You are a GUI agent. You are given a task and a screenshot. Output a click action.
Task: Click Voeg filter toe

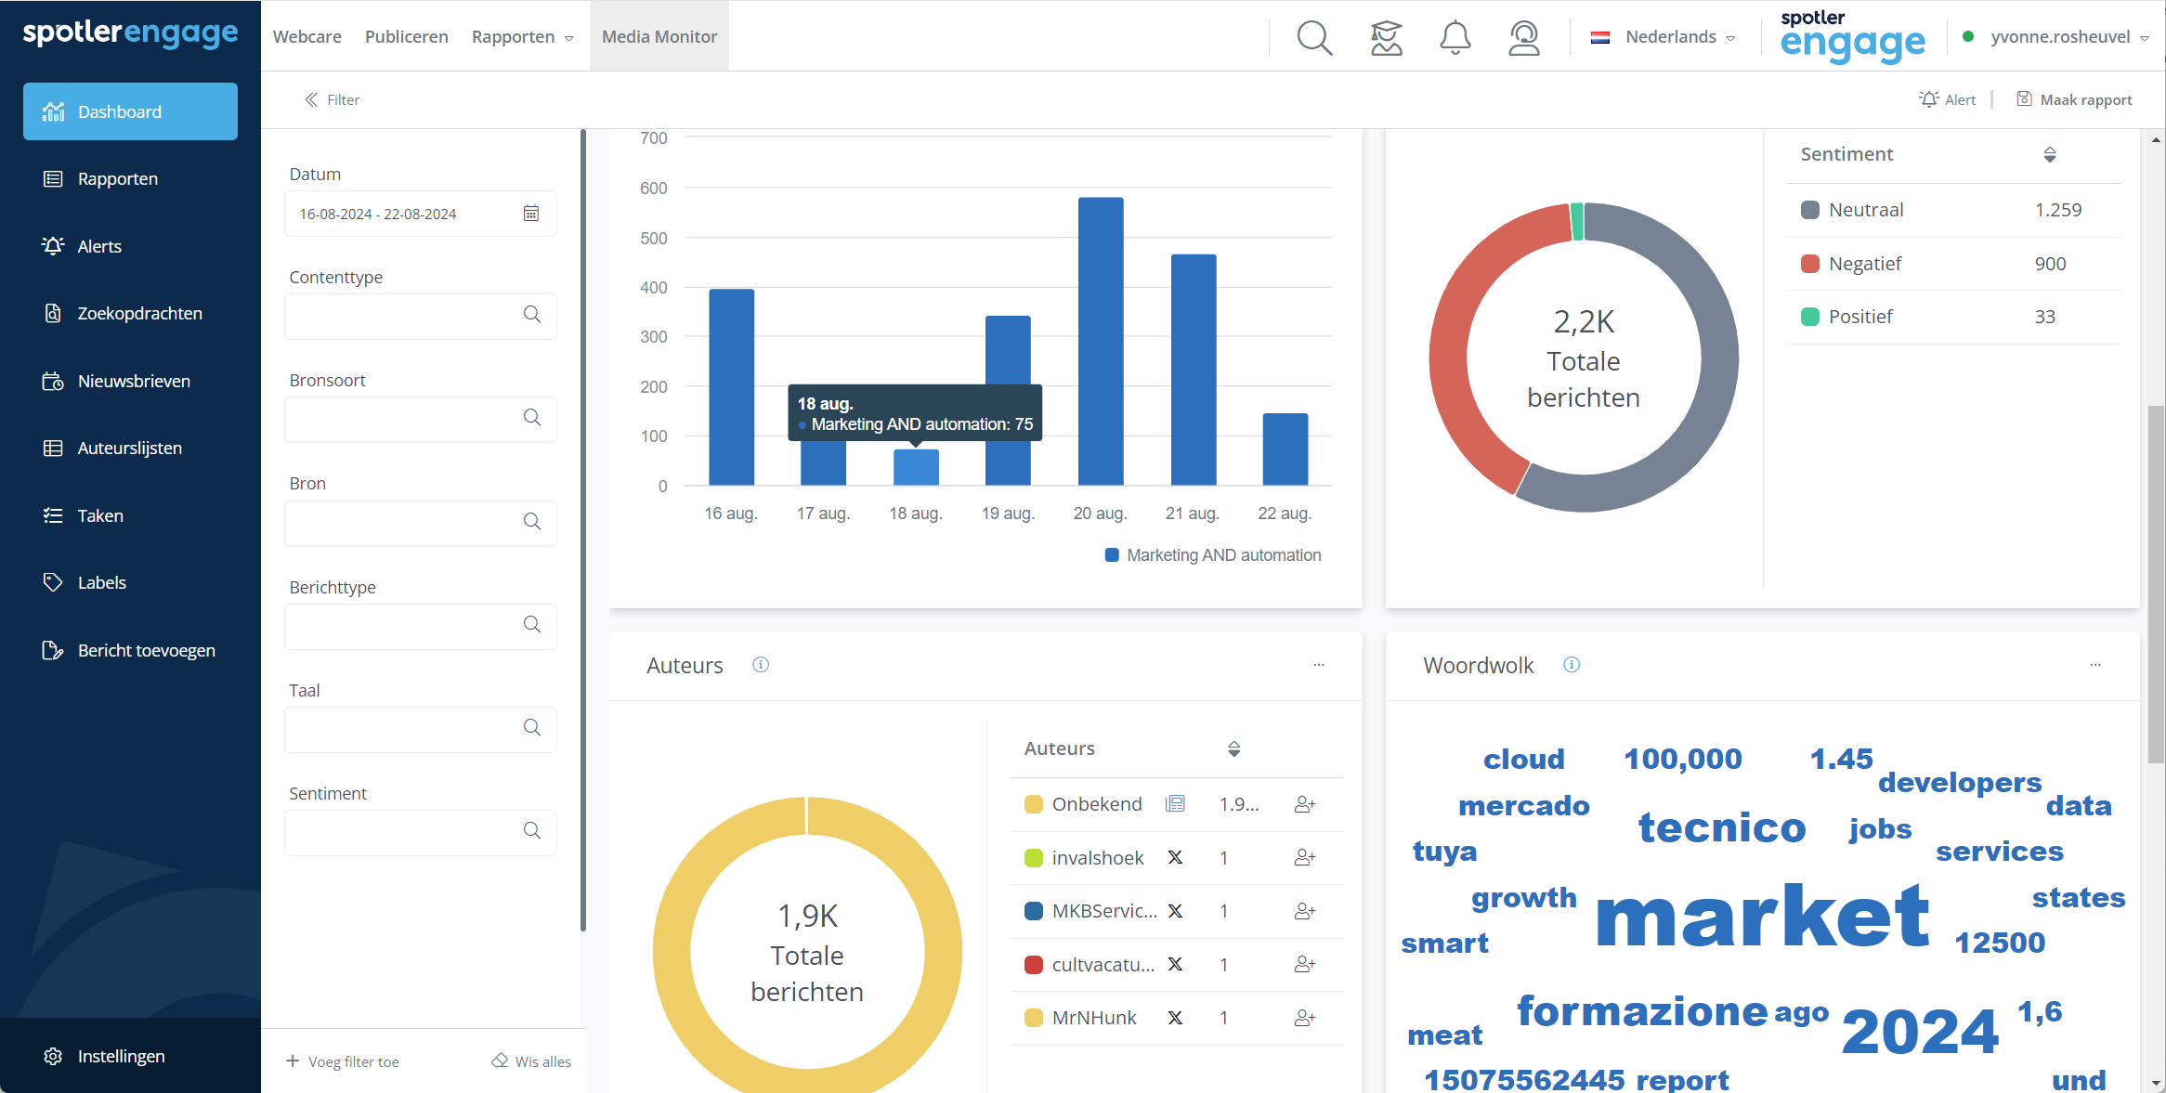click(343, 1061)
